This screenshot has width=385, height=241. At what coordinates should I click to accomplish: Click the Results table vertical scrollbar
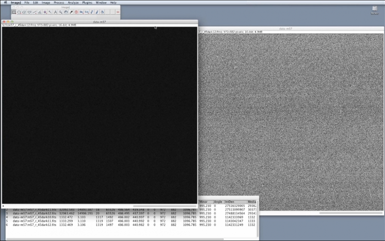coord(257,218)
